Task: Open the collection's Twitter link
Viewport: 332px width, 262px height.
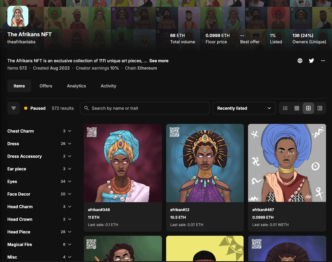Action: tap(312, 61)
